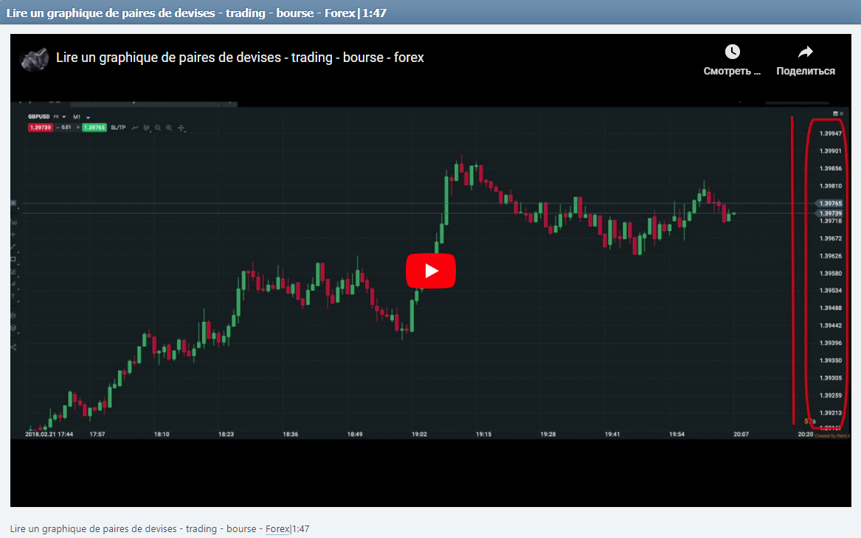Toggle SL/TP display on the chart
Viewport: 861px width, 538px height.
tap(118, 126)
